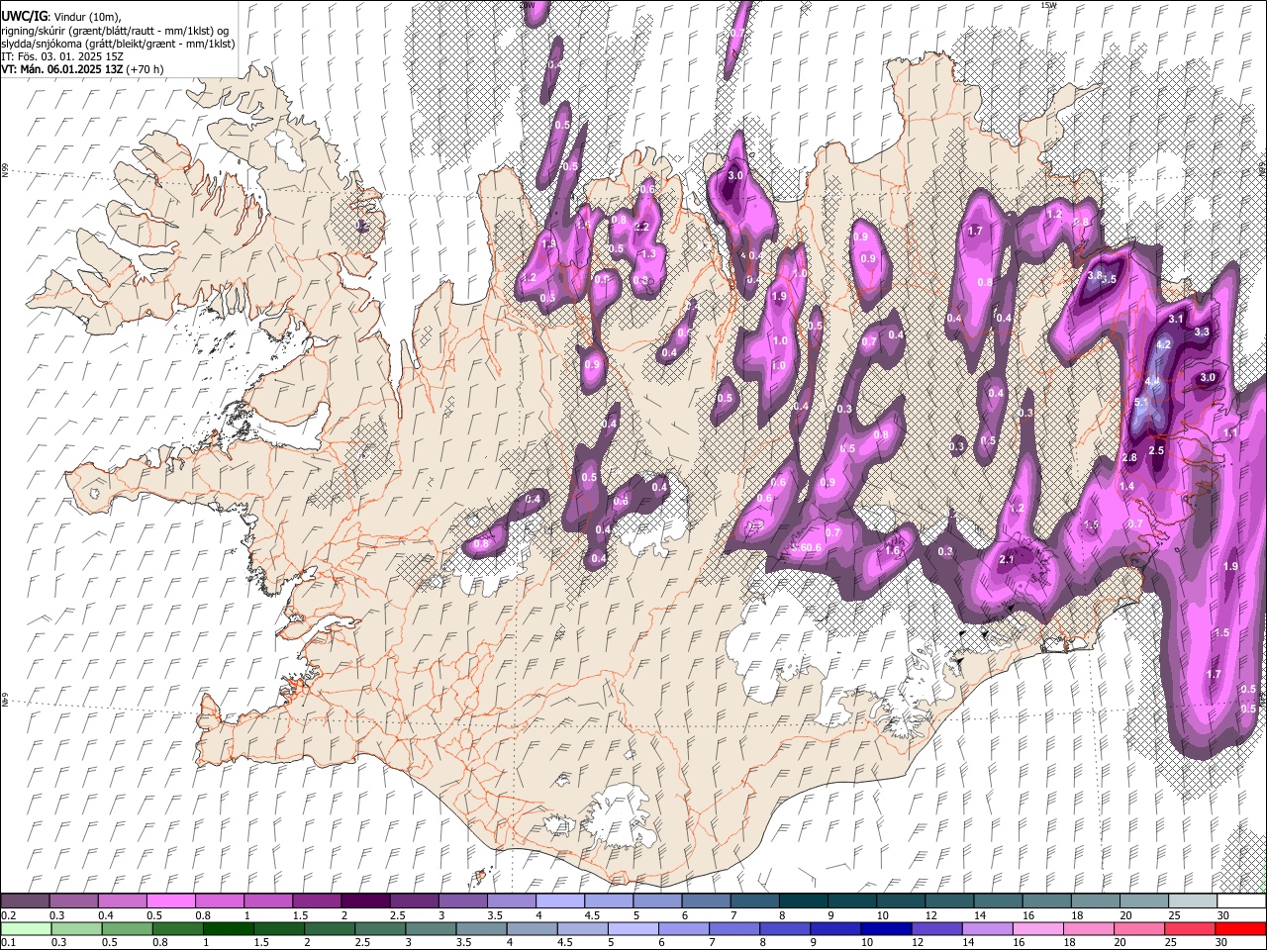Click the "0.3" label in the top legend row
This screenshot has width=1267, height=950.
coord(57,915)
